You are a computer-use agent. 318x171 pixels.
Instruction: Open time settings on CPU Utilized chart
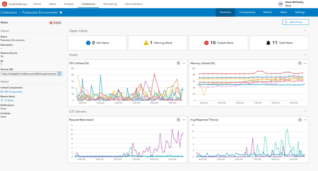point(178,63)
